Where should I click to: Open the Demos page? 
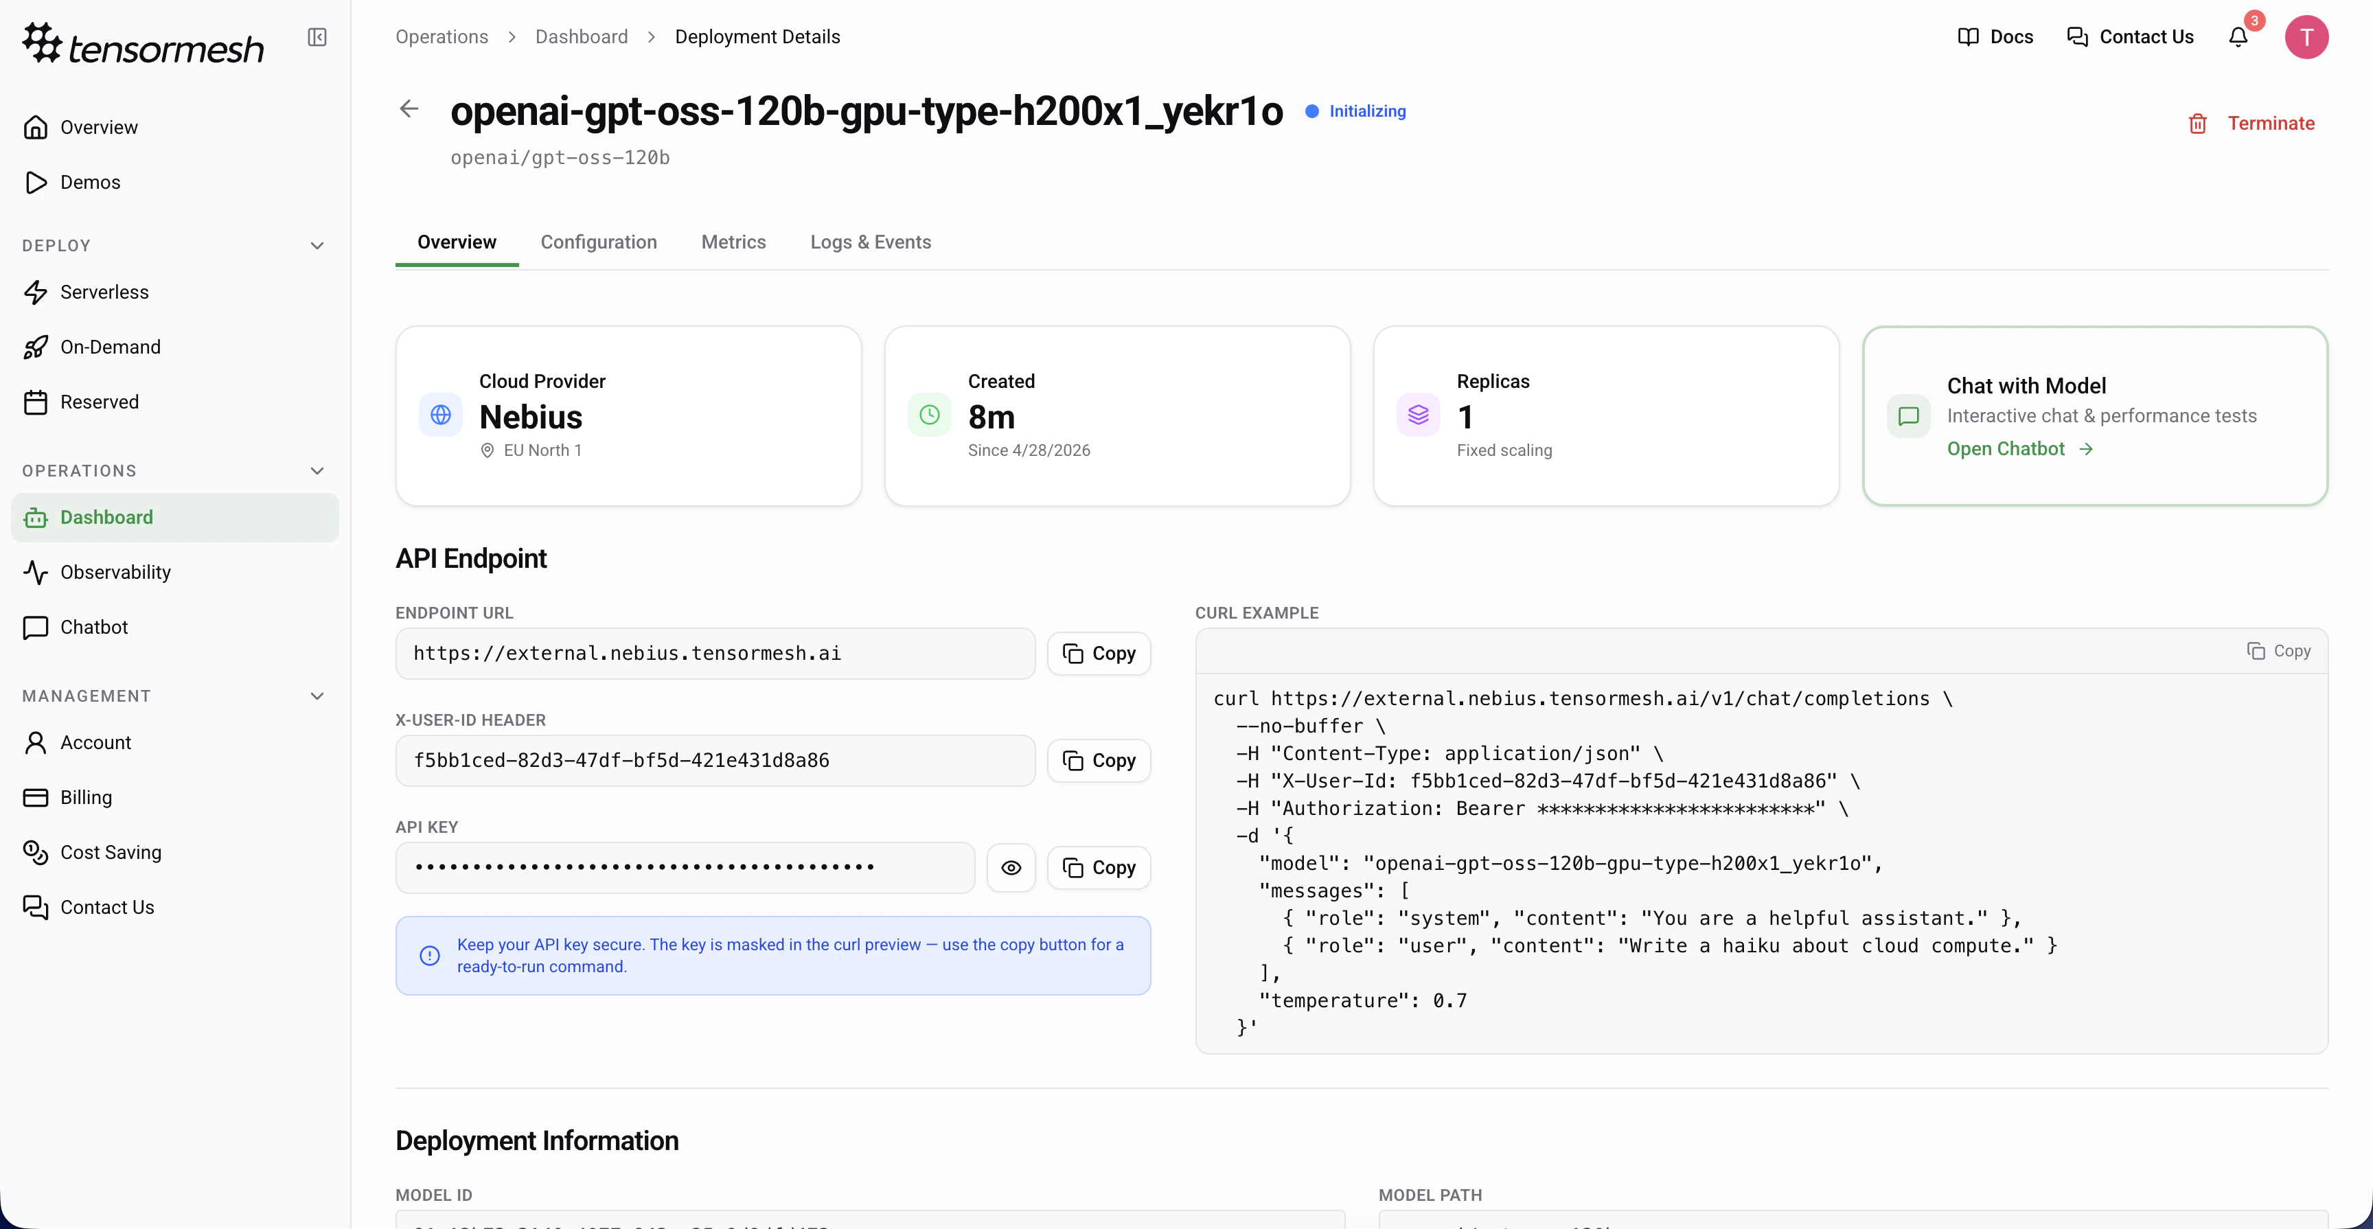(x=175, y=183)
